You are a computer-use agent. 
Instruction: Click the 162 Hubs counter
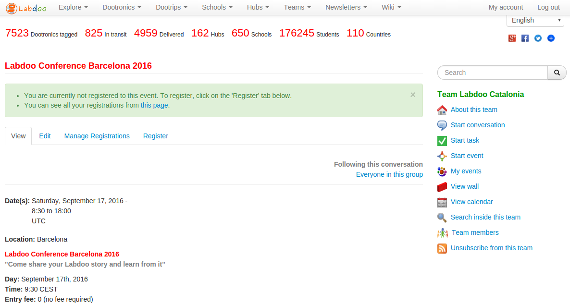208,34
